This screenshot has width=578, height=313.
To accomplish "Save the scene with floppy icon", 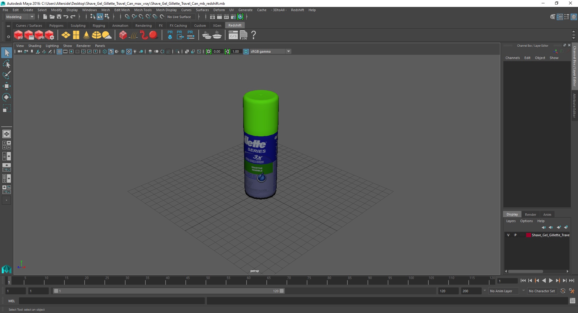I will coord(59,17).
